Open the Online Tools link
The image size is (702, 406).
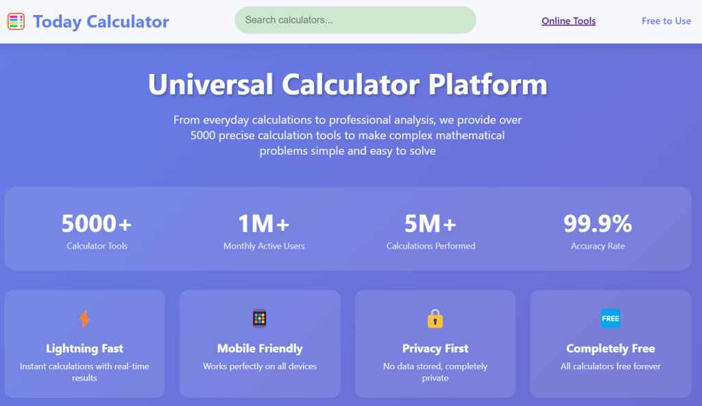(568, 21)
